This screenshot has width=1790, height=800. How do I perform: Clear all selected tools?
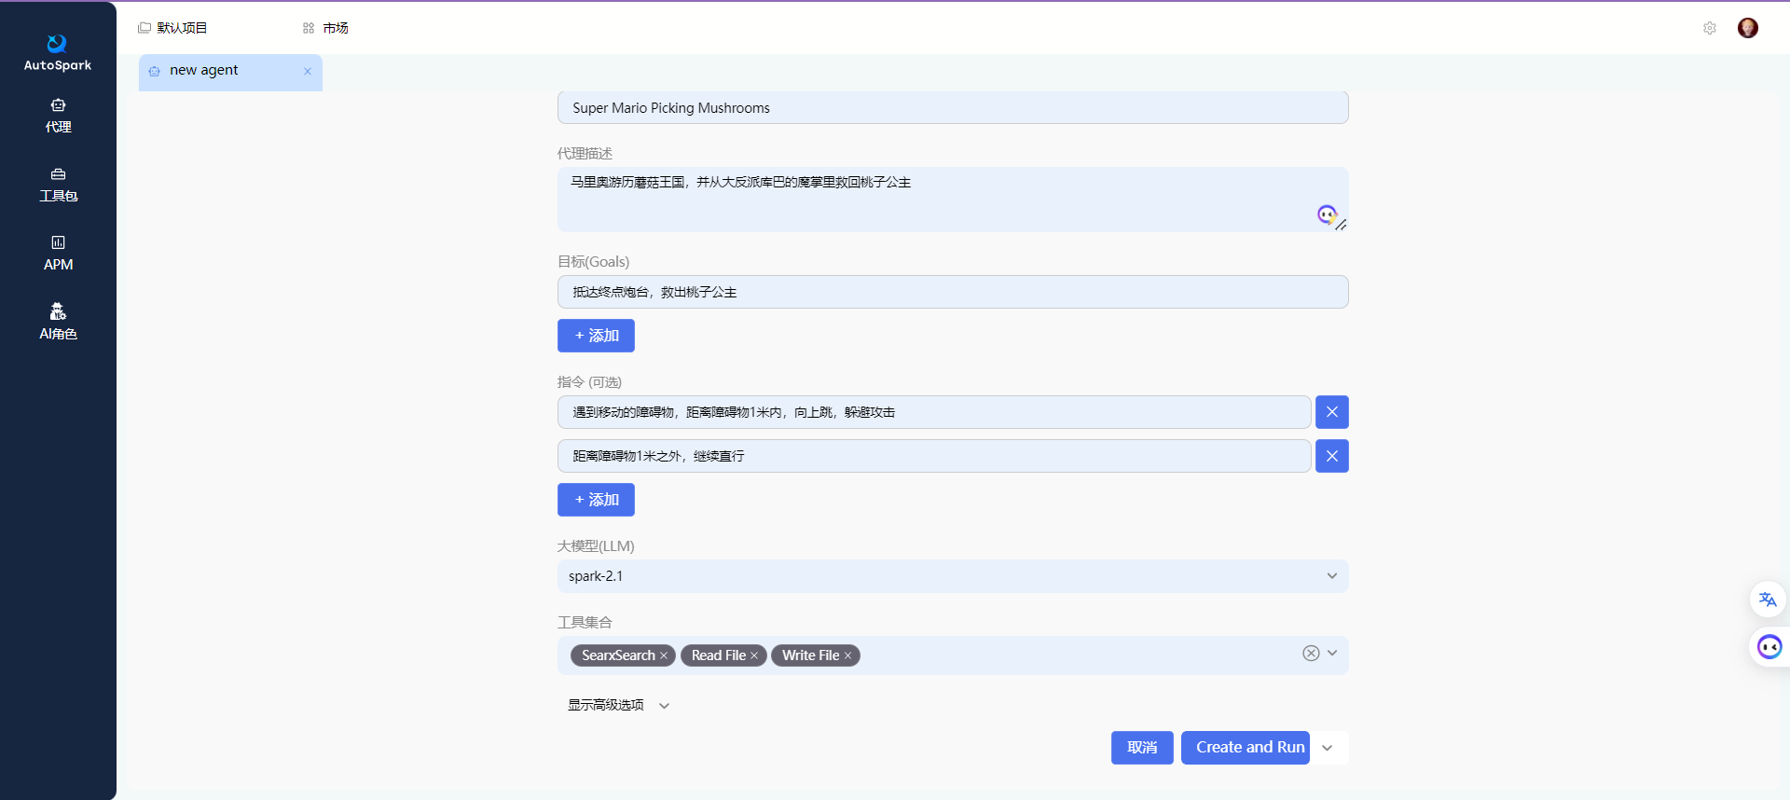[1311, 654]
